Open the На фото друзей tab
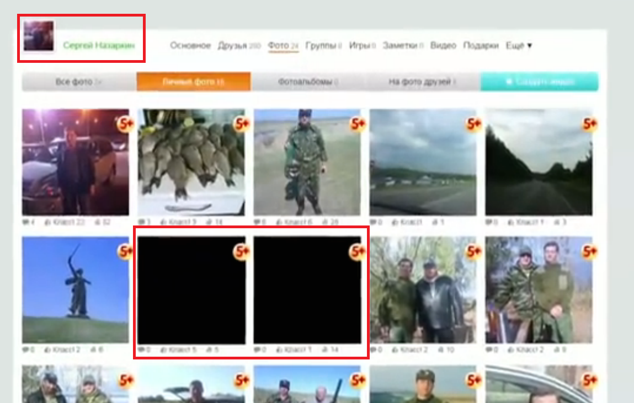Screen dimensions: 634x403 click(x=423, y=82)
